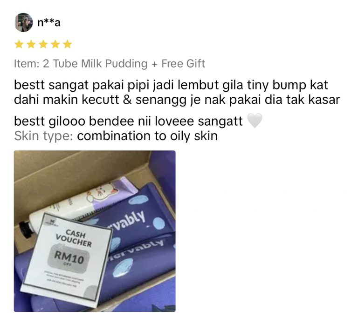Click the fifth rating star
Screen dimensions: 358x324
tap(68, 44)
